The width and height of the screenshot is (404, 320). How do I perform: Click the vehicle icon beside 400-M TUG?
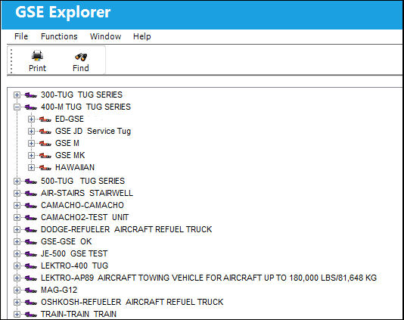click(31, 107)
